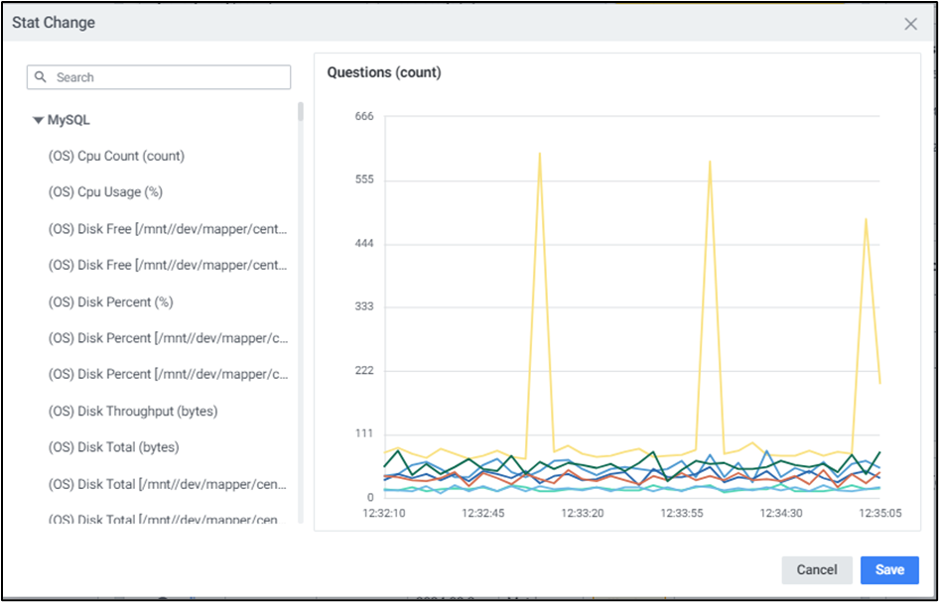The width and height of the screenshot is (939, 602).
Task: Click the rightmost yellow spike peak
Action: pos(866,219)
